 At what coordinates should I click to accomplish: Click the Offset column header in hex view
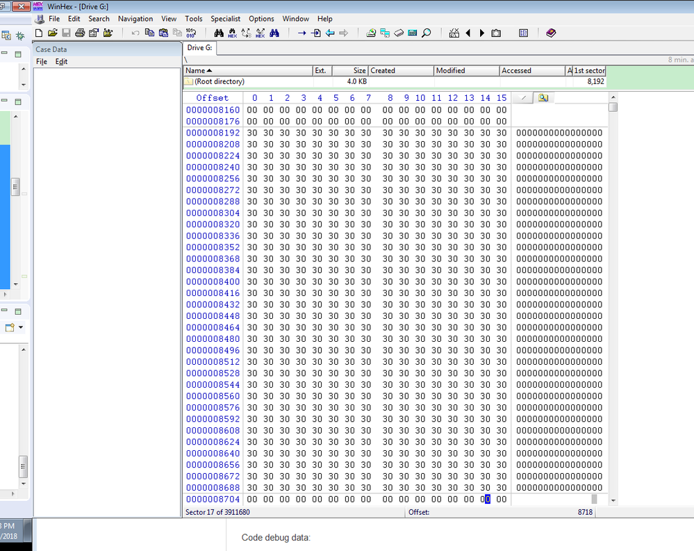[x=213, y=98]
